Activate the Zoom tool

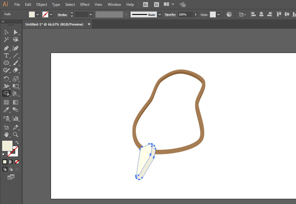coord(16,135)
